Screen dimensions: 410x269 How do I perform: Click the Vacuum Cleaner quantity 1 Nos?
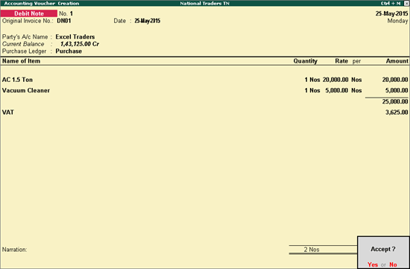[312, 90]
